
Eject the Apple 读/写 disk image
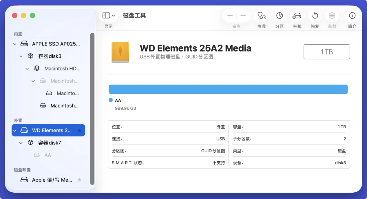click(x=79, y=180)
